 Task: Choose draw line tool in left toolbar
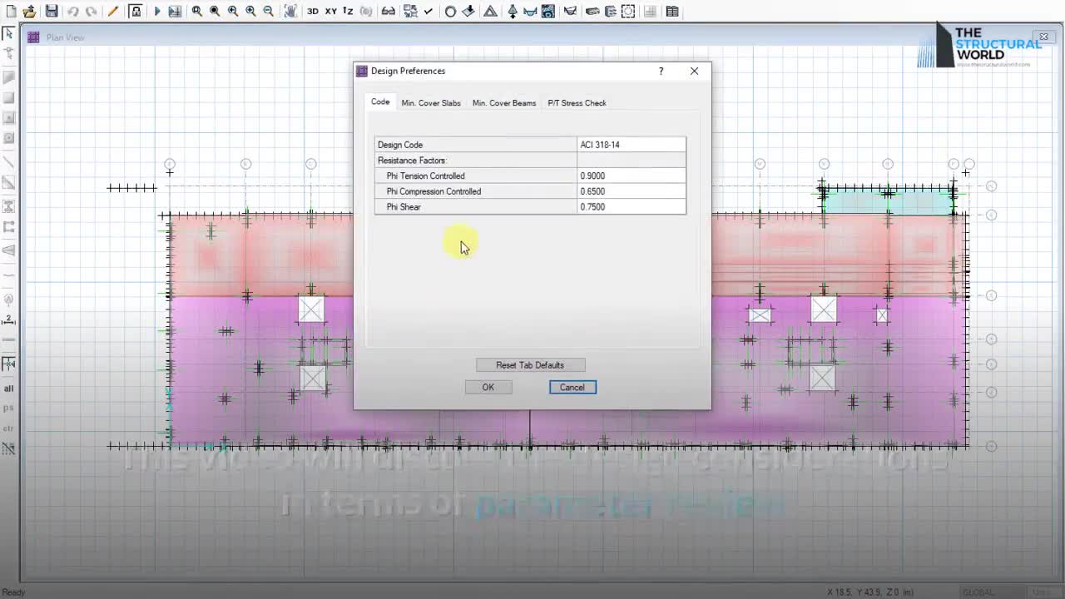point(8,161)
